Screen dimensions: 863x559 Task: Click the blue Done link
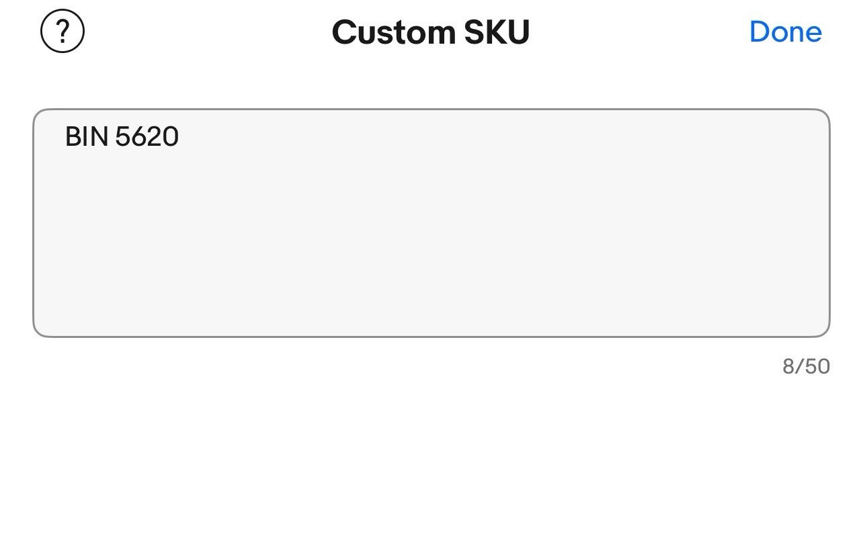[x=785, y=32]
